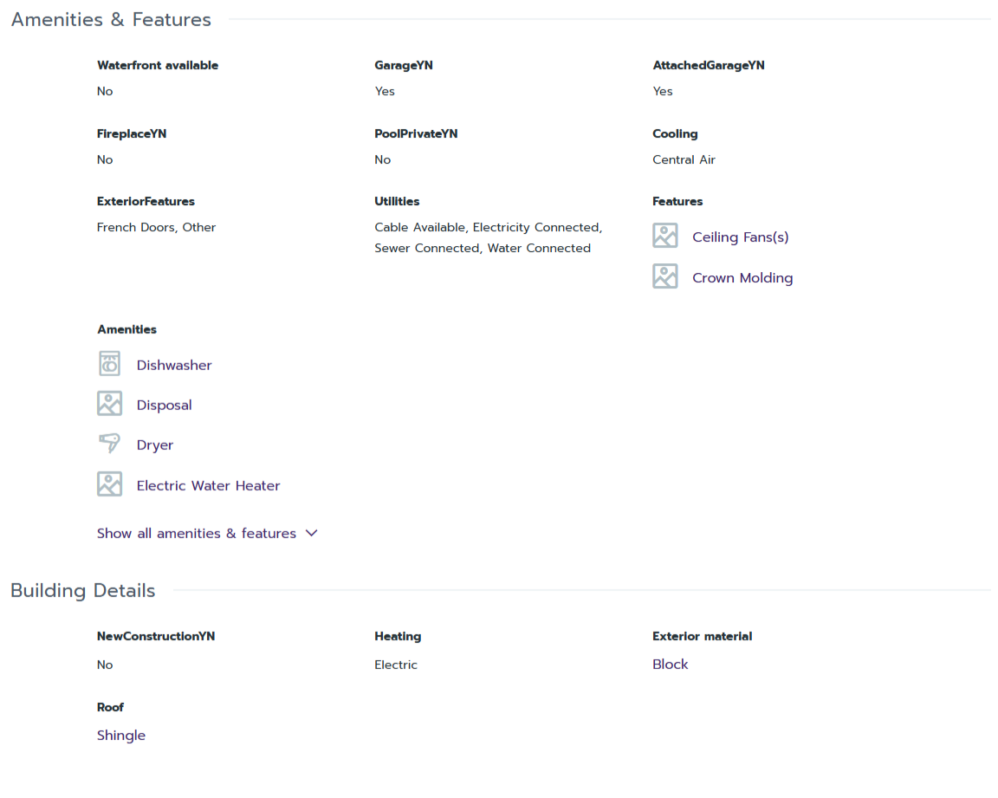Expand Show all amenities & features
Image resolution: width=998 pixels, height=798 pixels.
(197, 534)
